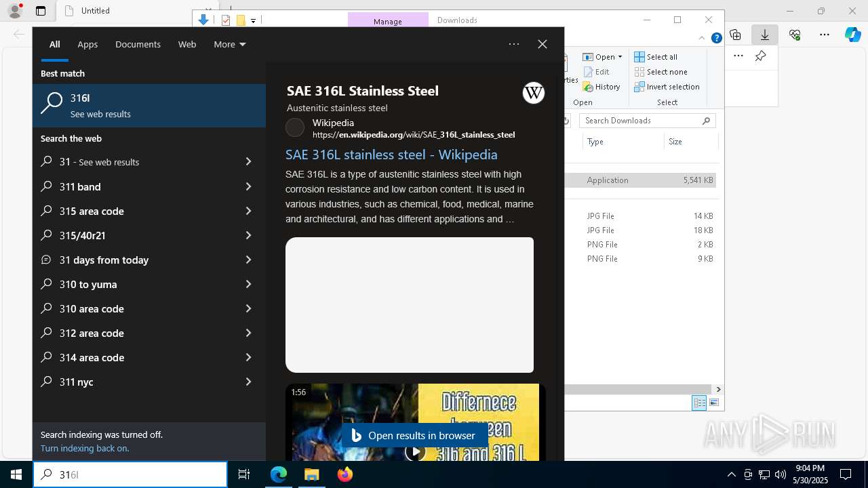Click the Wikipedia W logo icon
Viewport: 868px width, 488px height.
point(534,93)
